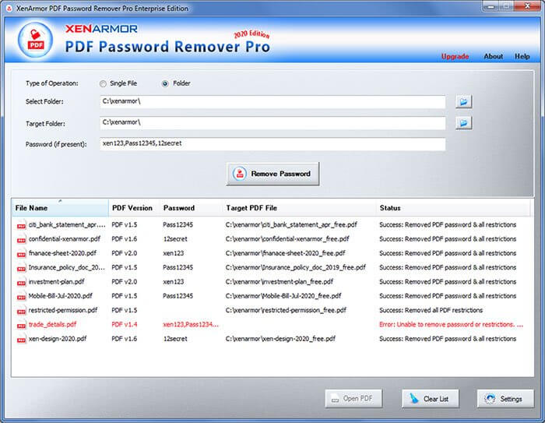Open the Upgrade link

pyautogui.click(x=455, y=56)
